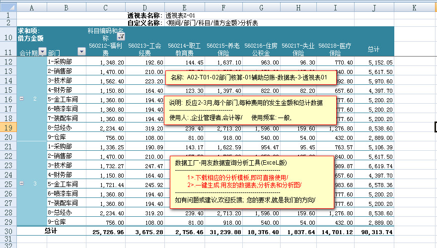This screenshot has width=437, height=248.
Task: Click the 总计 column heading cell
Action: pyautogui.click(x=373, y=50)
